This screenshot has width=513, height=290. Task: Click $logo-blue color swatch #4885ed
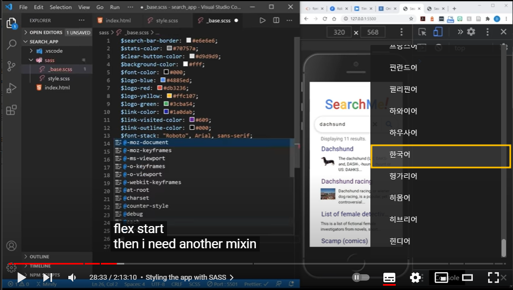pos(163,80)
